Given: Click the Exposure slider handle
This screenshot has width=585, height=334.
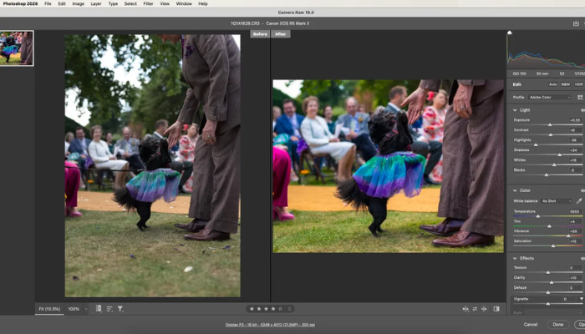Looking at the screenshot, I should point(550,124).
